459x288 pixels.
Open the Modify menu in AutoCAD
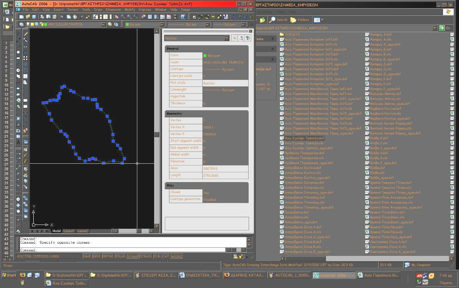pos(130,9)
